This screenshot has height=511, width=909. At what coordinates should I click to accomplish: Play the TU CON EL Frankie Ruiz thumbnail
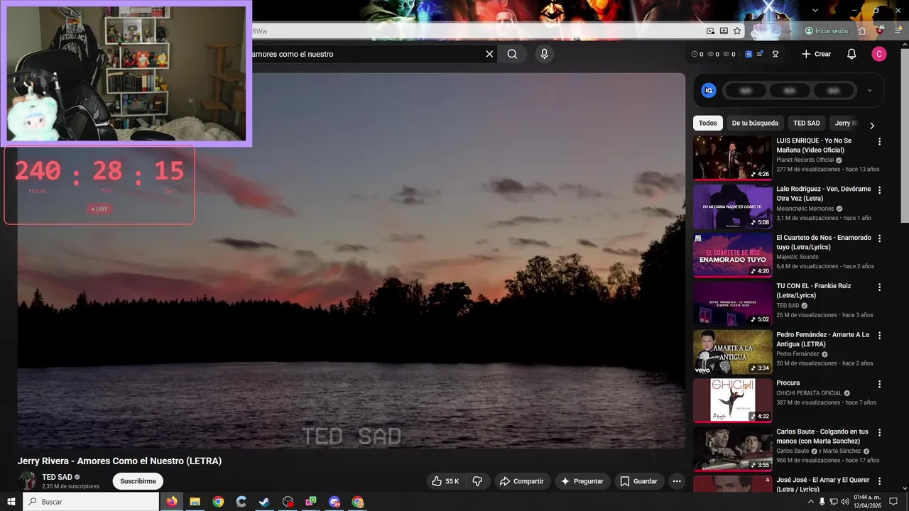point(732,303)
